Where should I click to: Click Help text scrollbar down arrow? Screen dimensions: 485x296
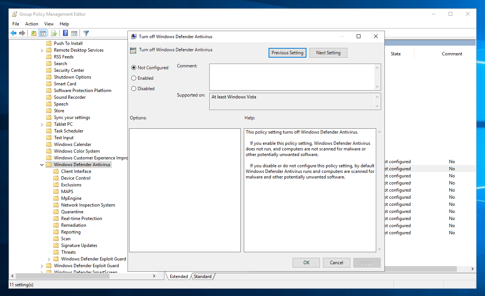379,249
